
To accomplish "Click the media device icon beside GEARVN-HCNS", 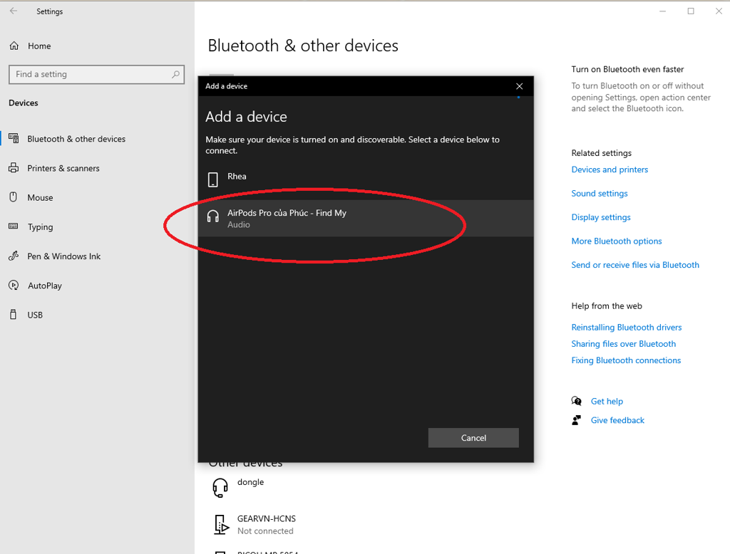I will click(x=222, y=524).
